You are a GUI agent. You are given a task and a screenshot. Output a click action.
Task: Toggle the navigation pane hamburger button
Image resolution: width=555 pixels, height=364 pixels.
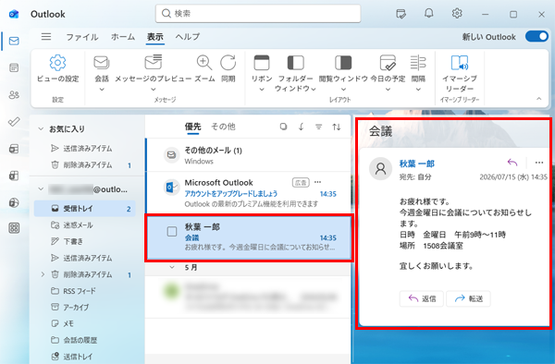pos(46,36)
